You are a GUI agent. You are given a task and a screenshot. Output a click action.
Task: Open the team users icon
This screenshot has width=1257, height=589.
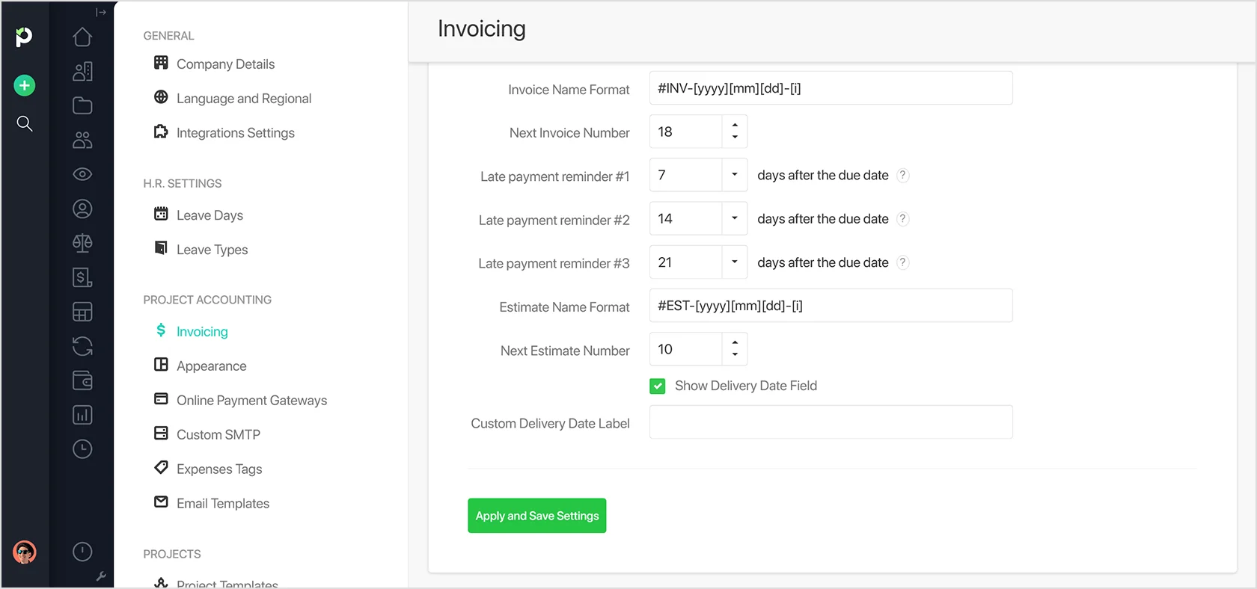[82, 140]
